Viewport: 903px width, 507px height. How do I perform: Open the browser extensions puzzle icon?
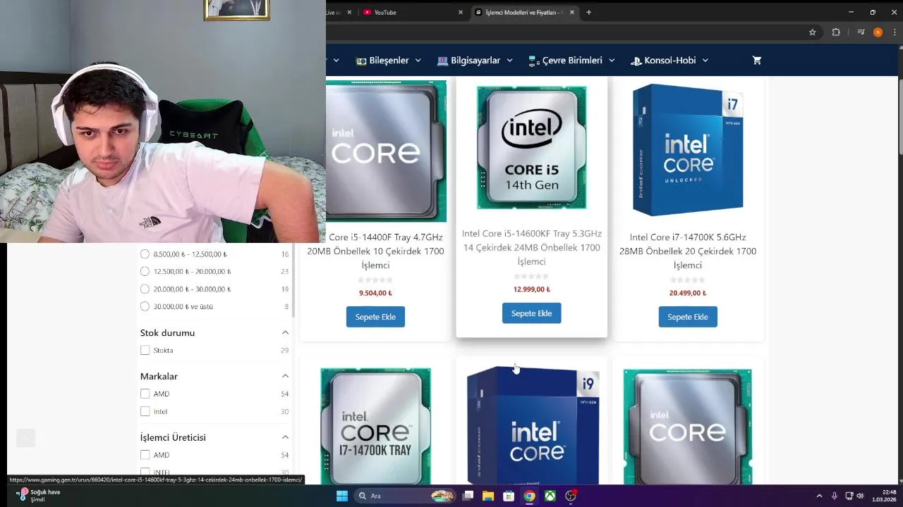[836, 32]
